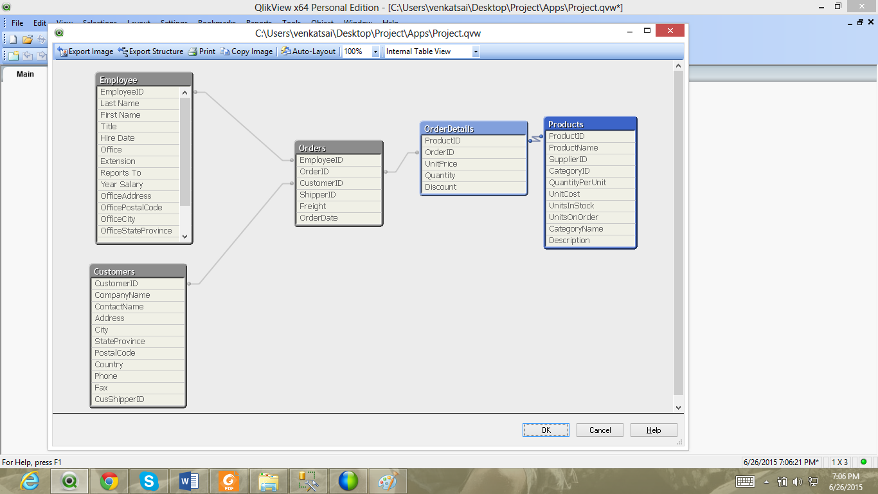
Task: Add a new sheet in main window toolbar
Action: coord(13,55)
